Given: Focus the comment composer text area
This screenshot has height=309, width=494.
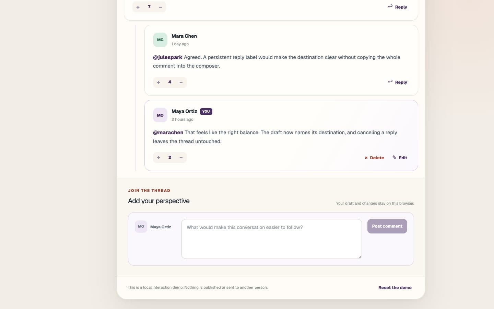Looking at the screenshot, I should tap(272, 239).
